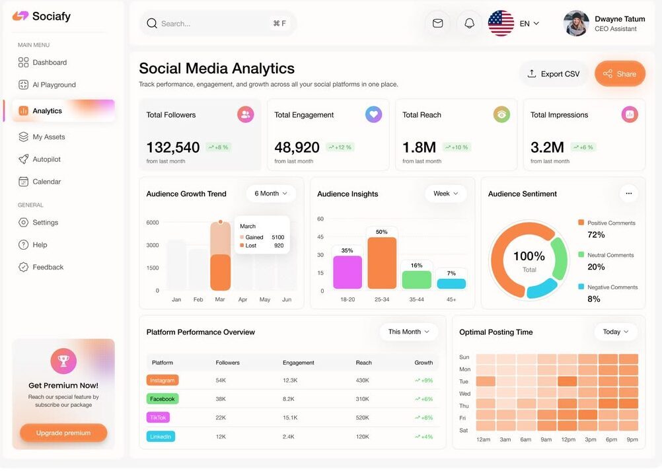The height and width of the screenshot is (471, 662).
Task: Click the 35-44 green bar
Action: (417, 280)
